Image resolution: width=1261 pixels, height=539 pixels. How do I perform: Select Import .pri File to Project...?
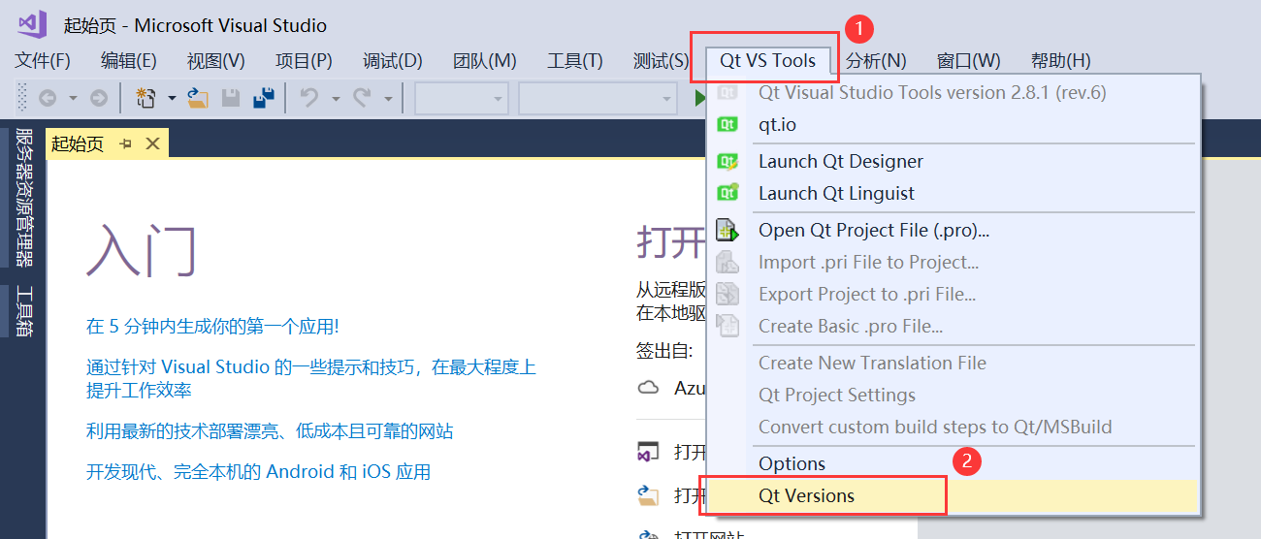(953, 263)
